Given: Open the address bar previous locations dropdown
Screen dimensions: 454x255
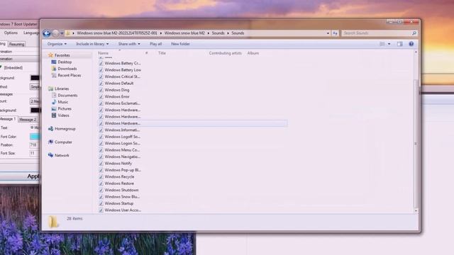Looking at the screenshot, I should click(x=328, y=33).
